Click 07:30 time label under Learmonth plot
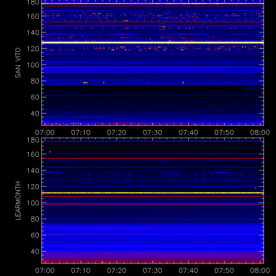The width and height of the screenshot is (276, 276). 152,270
